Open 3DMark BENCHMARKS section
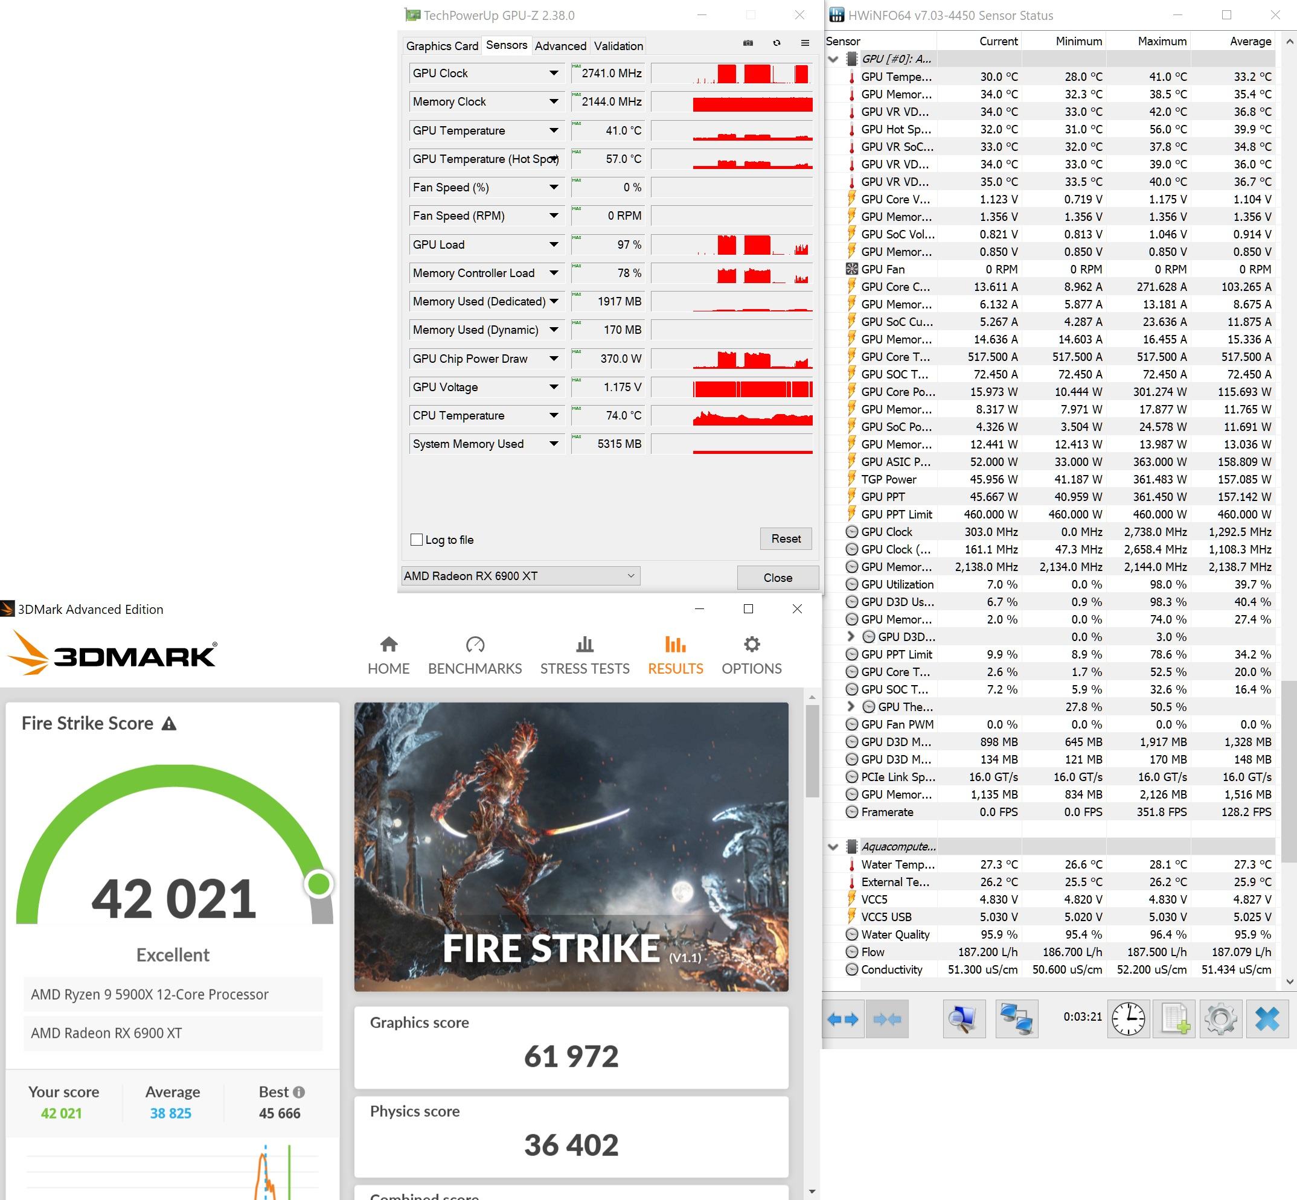 click(x=475, y=655)
